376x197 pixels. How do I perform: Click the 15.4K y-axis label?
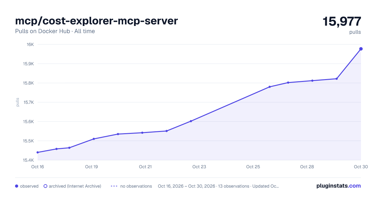pos(28,160)
